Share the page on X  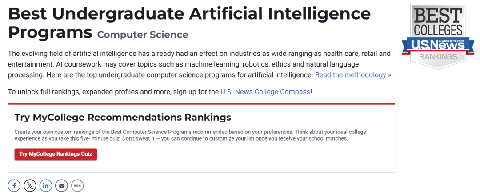30,185
